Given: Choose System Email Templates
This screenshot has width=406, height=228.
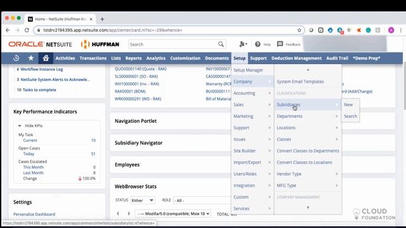Looking at the screenshot, I should [300, 82].
